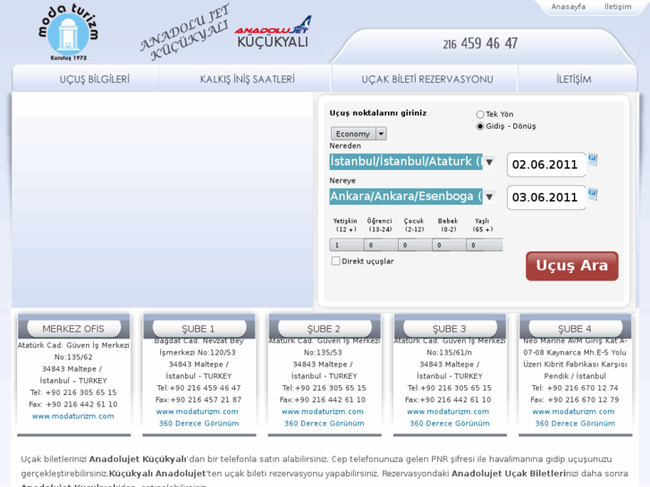Open calendar icon beside return date 03.06.2011
The image size is (650, 487).
point(593,194)
